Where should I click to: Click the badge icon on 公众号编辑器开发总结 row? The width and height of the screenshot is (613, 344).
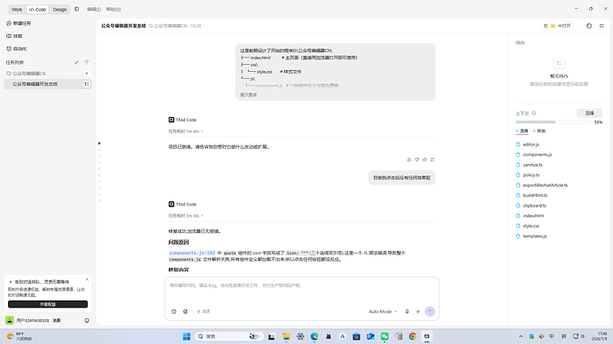click(86, 84)
